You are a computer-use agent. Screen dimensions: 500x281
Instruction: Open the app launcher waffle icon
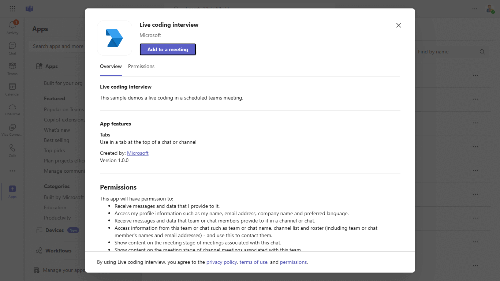pyautogui.click(x=12, y=8)
